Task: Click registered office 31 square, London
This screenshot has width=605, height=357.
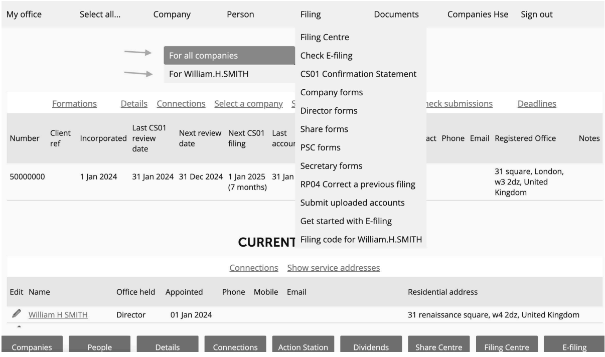Action: coord(529,182)
